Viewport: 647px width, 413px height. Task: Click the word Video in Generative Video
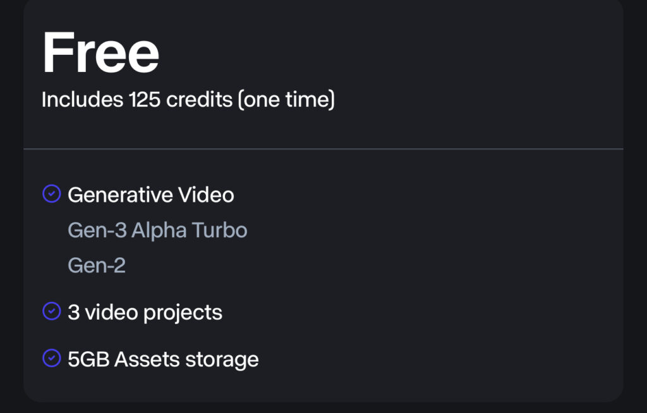(207, 195)
